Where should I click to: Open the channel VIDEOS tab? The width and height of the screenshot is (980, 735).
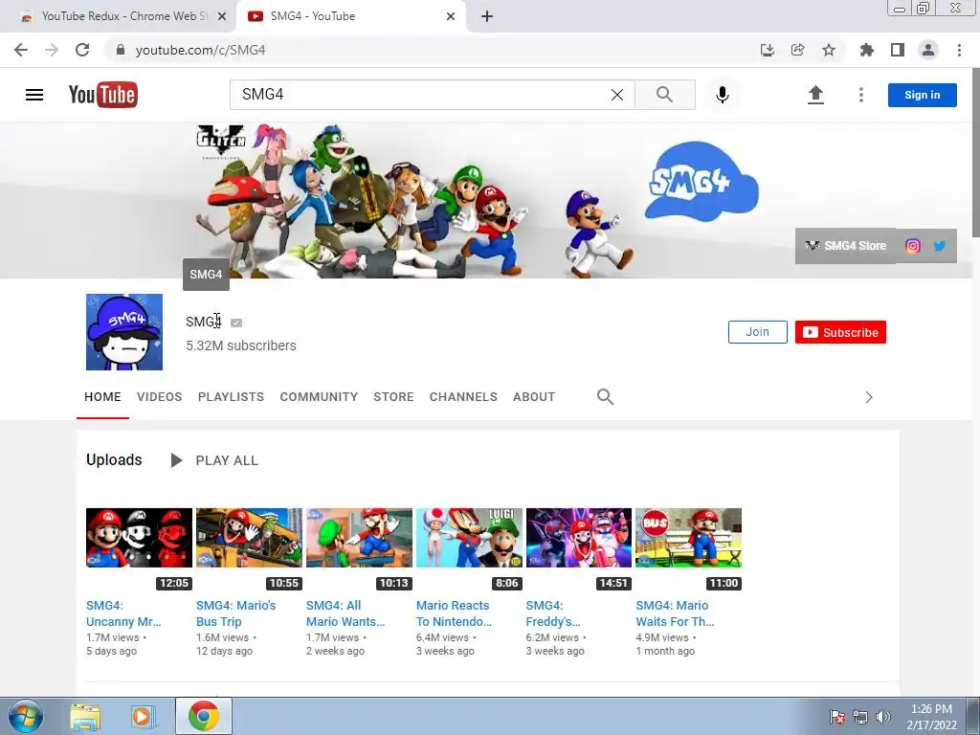click(160, 397)
